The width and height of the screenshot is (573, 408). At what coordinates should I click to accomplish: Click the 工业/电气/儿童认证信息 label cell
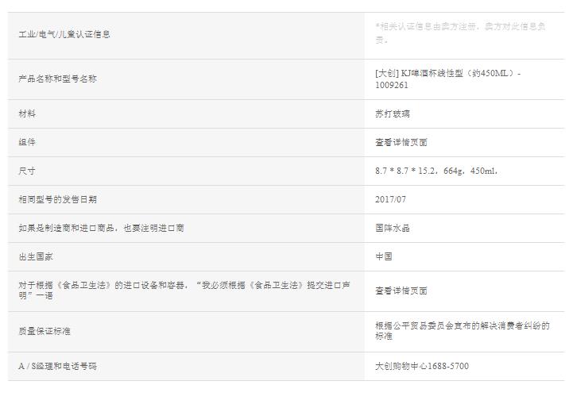click(64, 34)
